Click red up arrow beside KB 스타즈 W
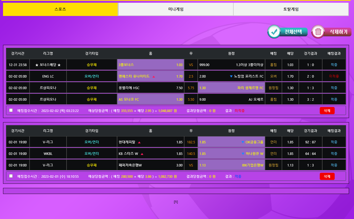The width and height of the screenshot is (354, 219). (x=142, y=154)
